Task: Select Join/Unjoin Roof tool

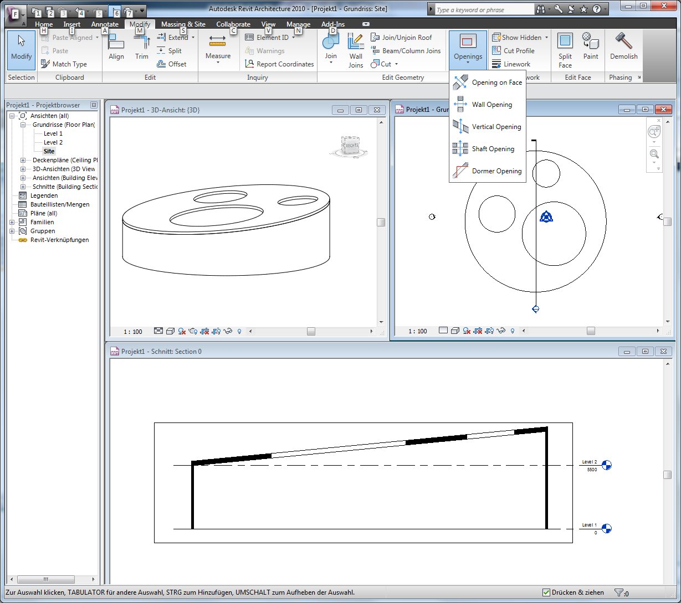Action: pos(401,38)
